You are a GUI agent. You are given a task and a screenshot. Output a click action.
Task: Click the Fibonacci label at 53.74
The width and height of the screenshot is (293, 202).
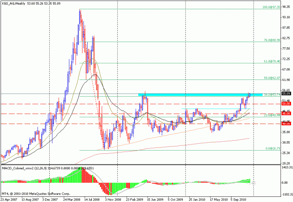272,94
